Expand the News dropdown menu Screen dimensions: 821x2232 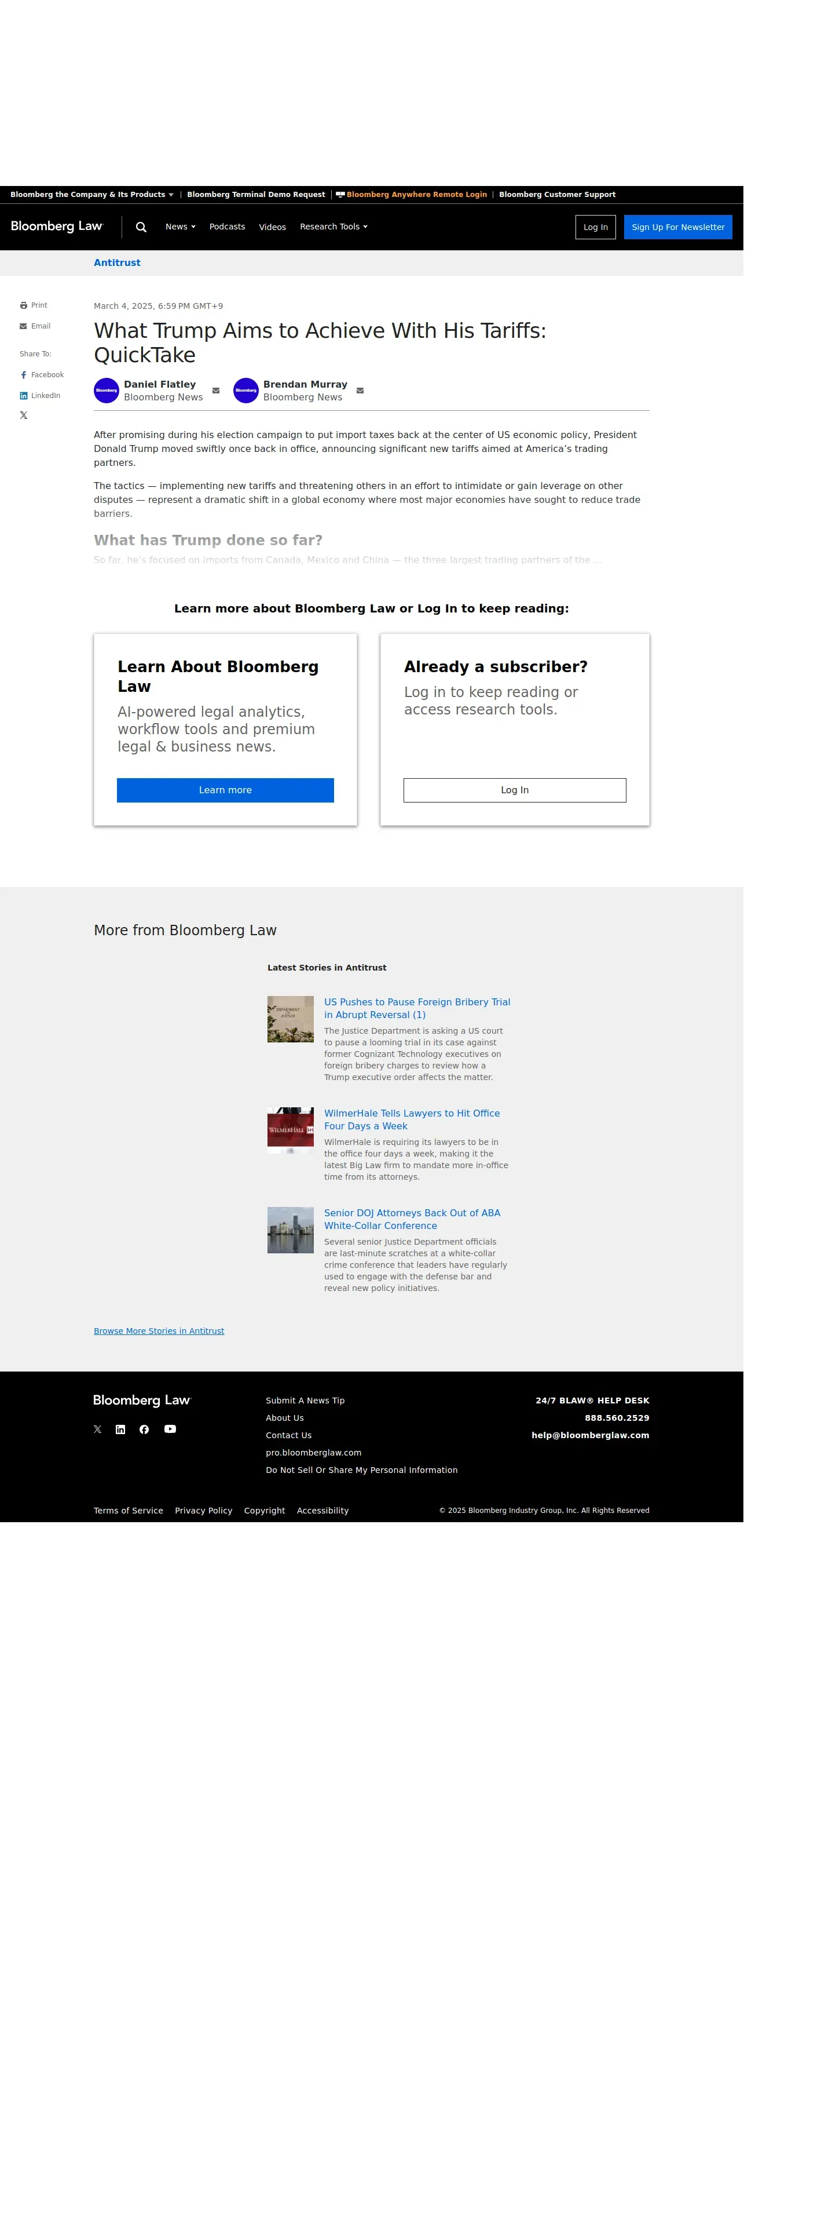180,227
